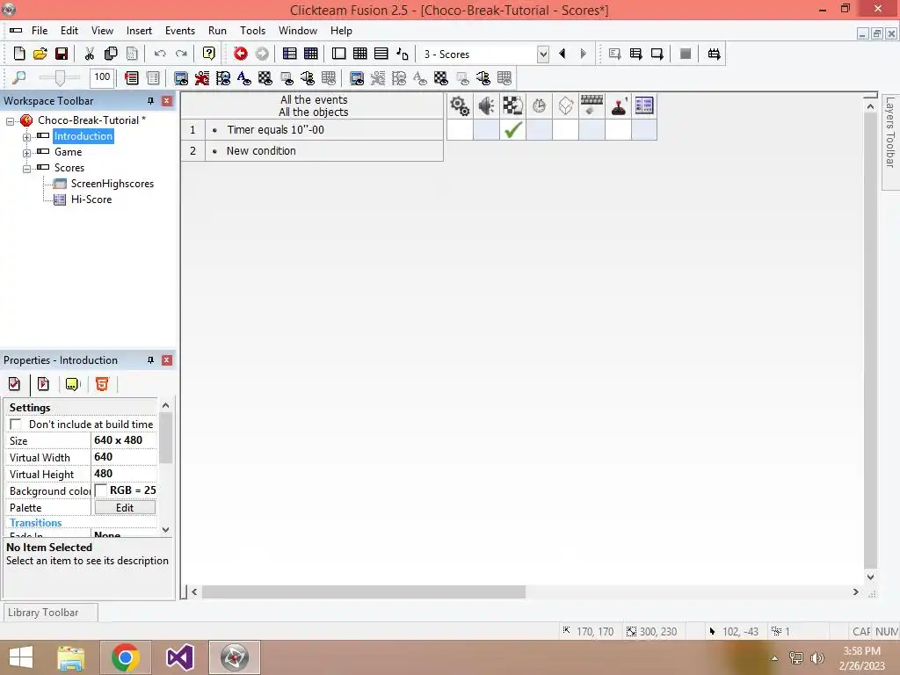Image resolution: width=900 pixels, height=675 pixels.
Task: Open the Insert menu
Action: 139,31
